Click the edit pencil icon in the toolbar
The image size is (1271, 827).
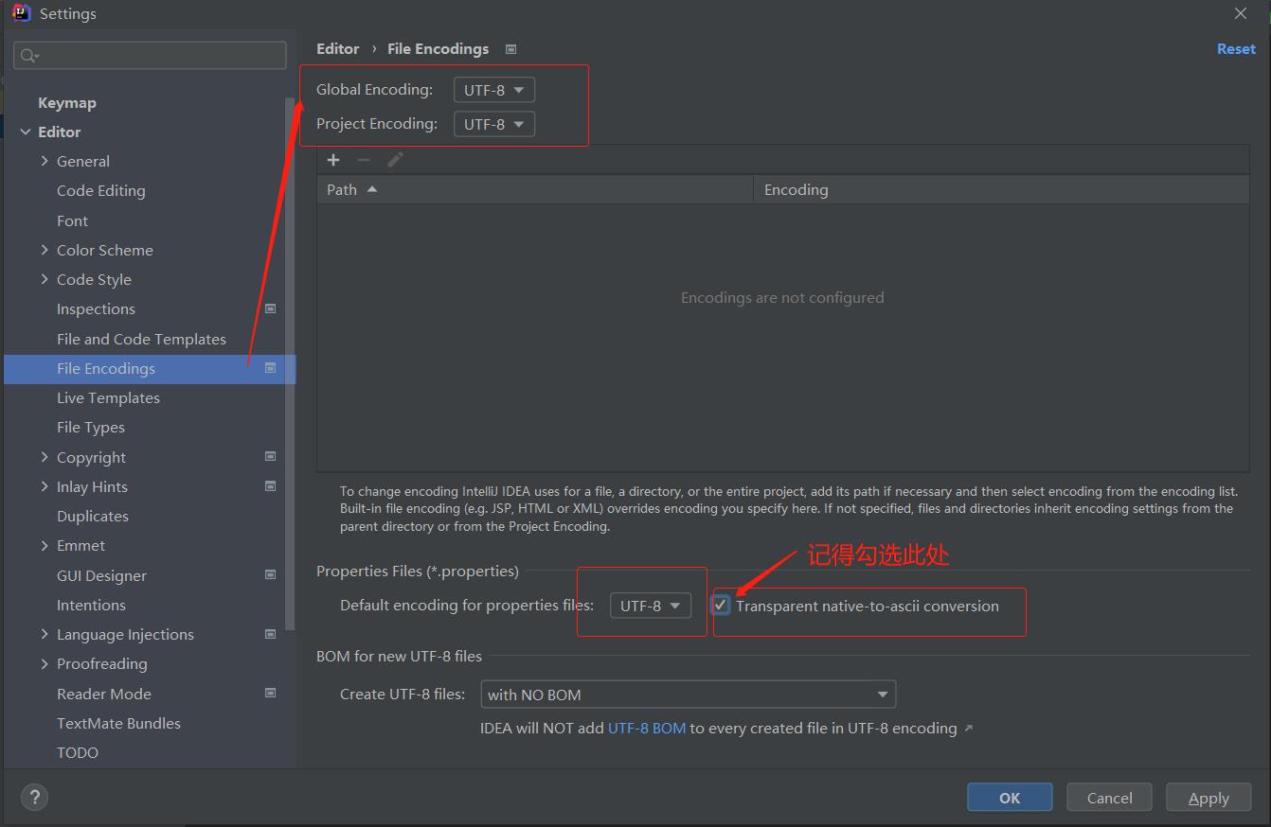[395, 160]
